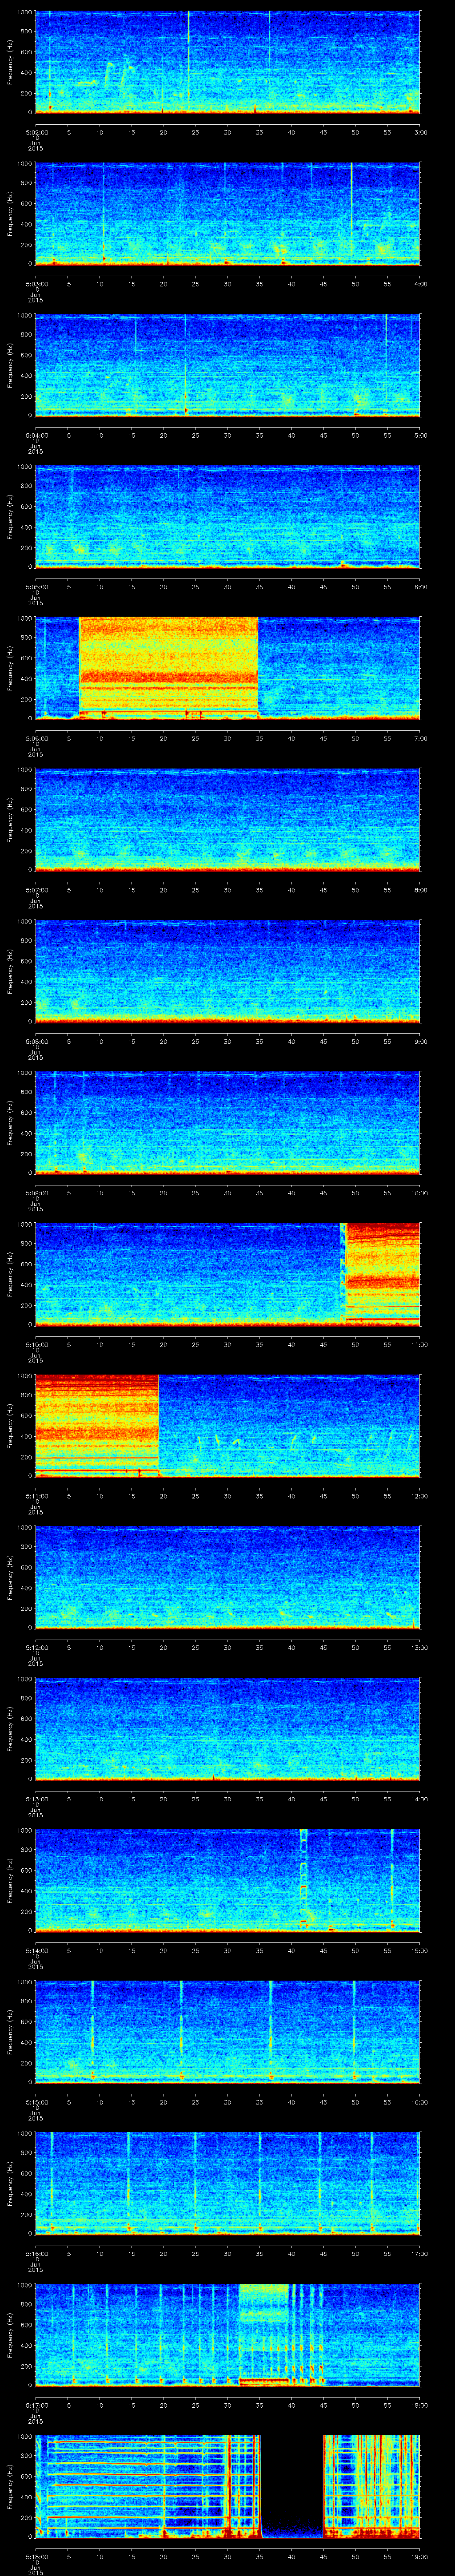Click the "3:00" end-time label
Viewport: 455px width, 2576px height.
[420, 131]
